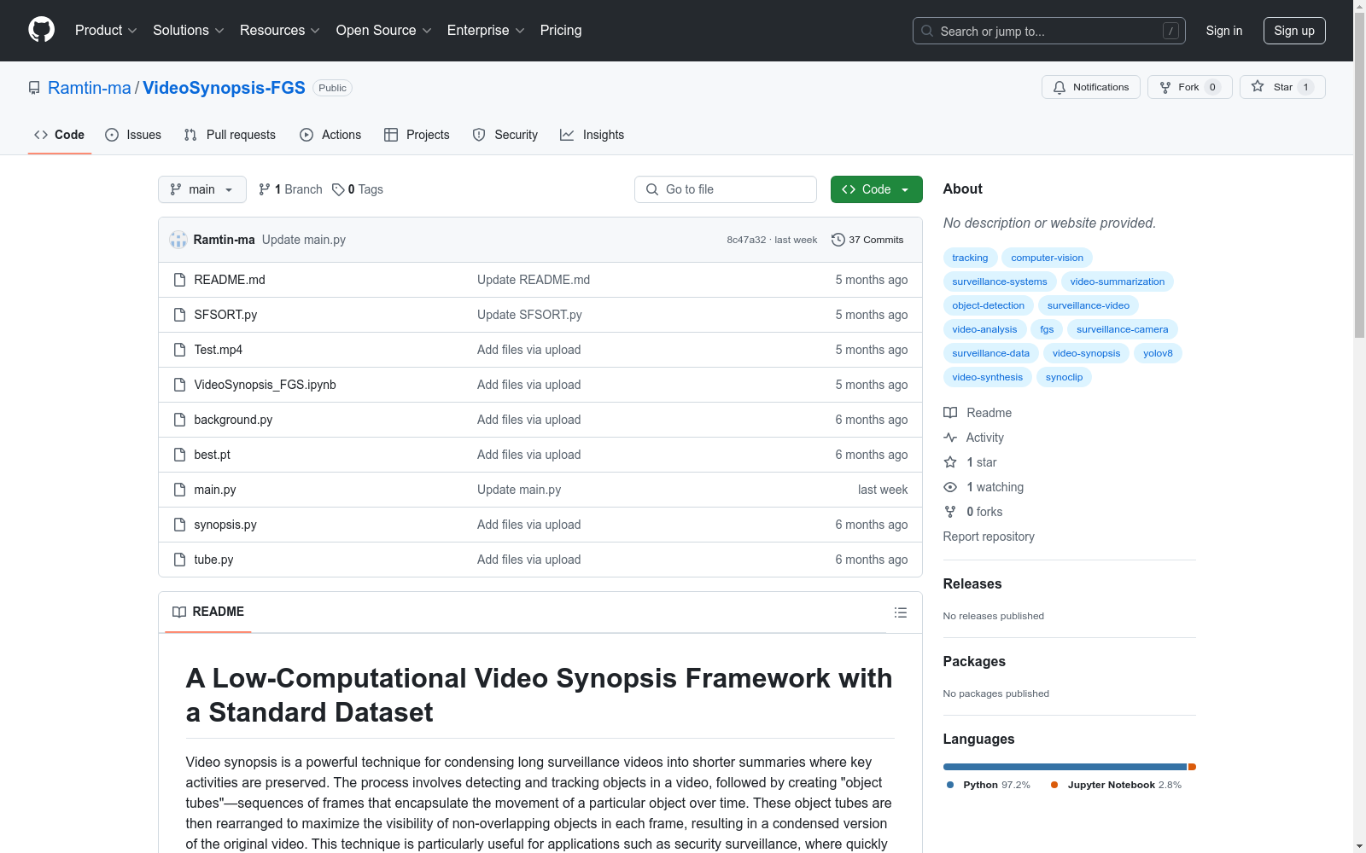Open the yolov8 topic tag

1158,353
